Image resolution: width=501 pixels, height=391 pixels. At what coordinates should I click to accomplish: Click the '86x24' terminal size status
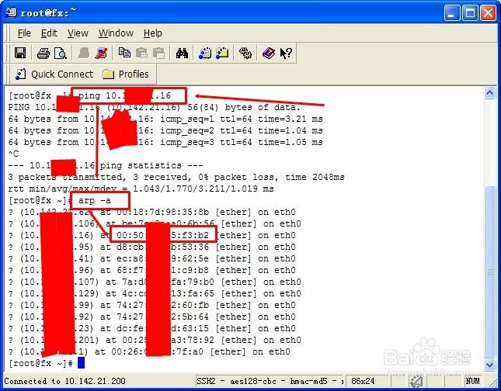pos(363,381)
